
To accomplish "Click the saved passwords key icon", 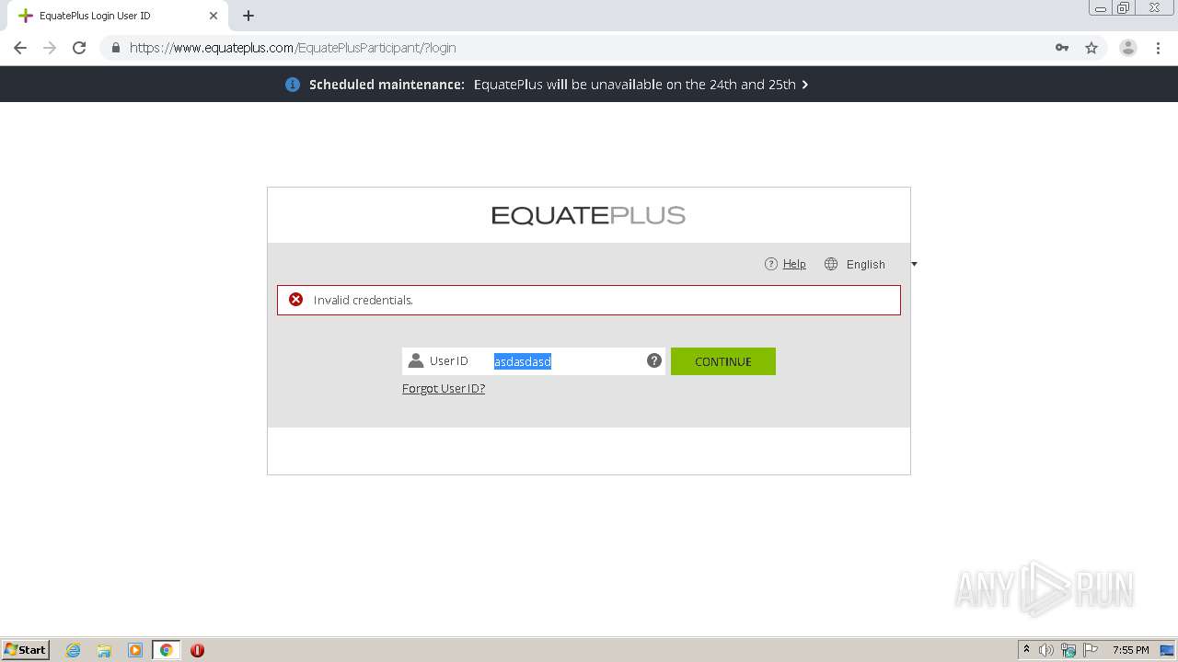I will click(x=1062, y=48).
